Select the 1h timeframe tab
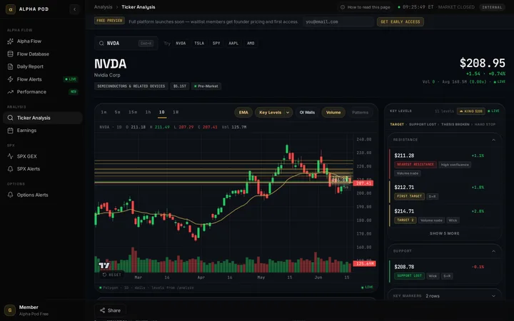The image size is (514, 321). pos(148,112)
